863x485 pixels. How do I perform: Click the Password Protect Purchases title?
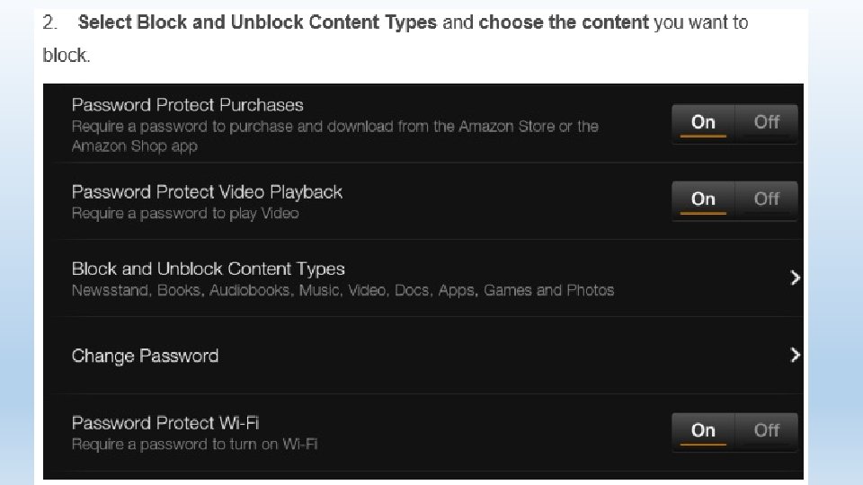188,105
